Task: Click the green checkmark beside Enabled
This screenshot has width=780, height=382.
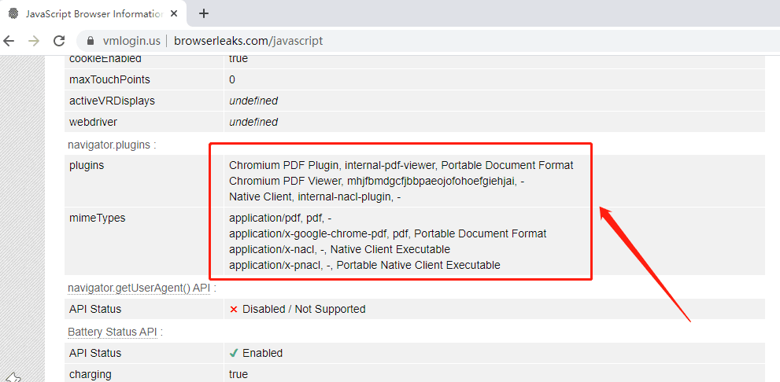Action: pyautogui.click(x=234, y=353)
